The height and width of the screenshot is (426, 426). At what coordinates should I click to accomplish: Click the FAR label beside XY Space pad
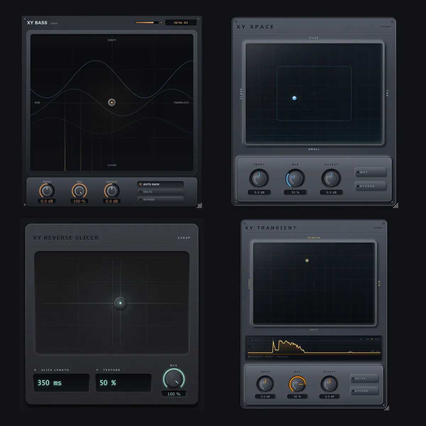pos(387,93)
